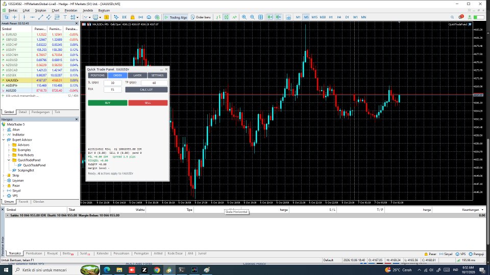Image resolution: width=490 pixels, height=275 pixels.
Task: Select the equidistant channel tool
Action: click(49, 17)
